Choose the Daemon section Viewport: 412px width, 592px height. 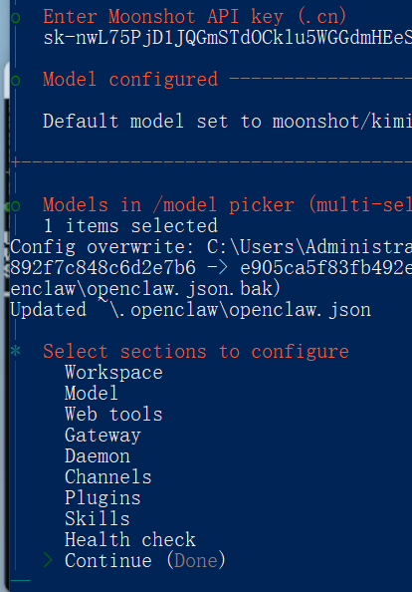click(98, 456)
